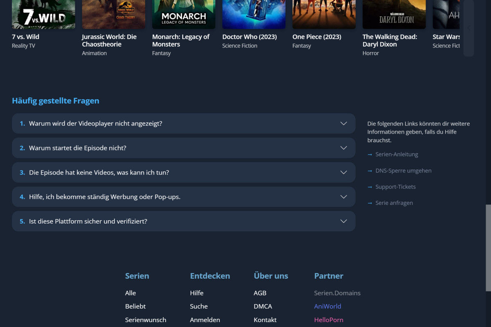Open the AniWorld partner link

pos(327,306)
